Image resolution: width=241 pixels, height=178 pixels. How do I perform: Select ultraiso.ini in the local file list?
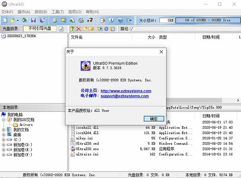pyautogui.click(x=87, y=154)
